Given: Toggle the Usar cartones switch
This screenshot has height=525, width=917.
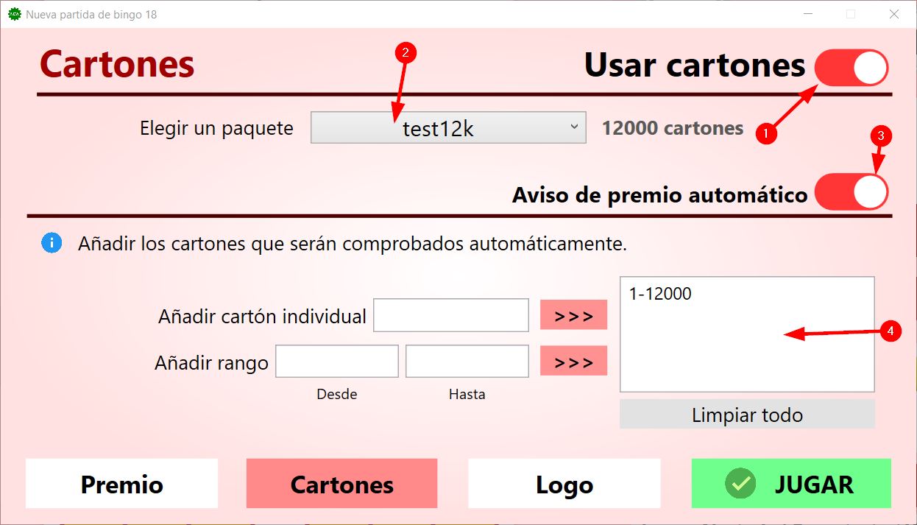Looking at the screenshot, I should (x=851, y=68).
